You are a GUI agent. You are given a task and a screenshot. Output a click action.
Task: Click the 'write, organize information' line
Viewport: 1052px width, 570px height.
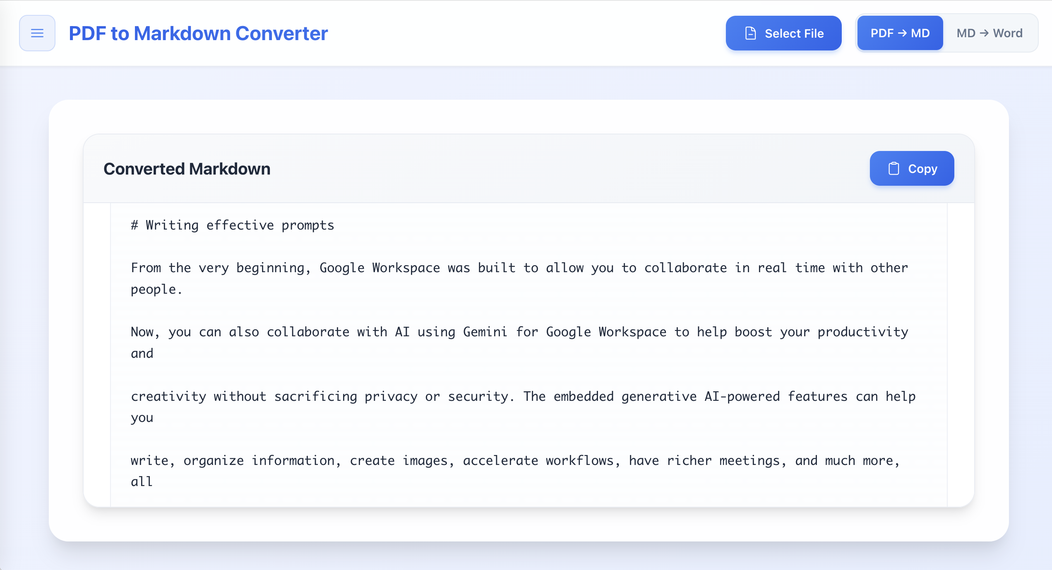pyautogui.click(x=516, y=460)
